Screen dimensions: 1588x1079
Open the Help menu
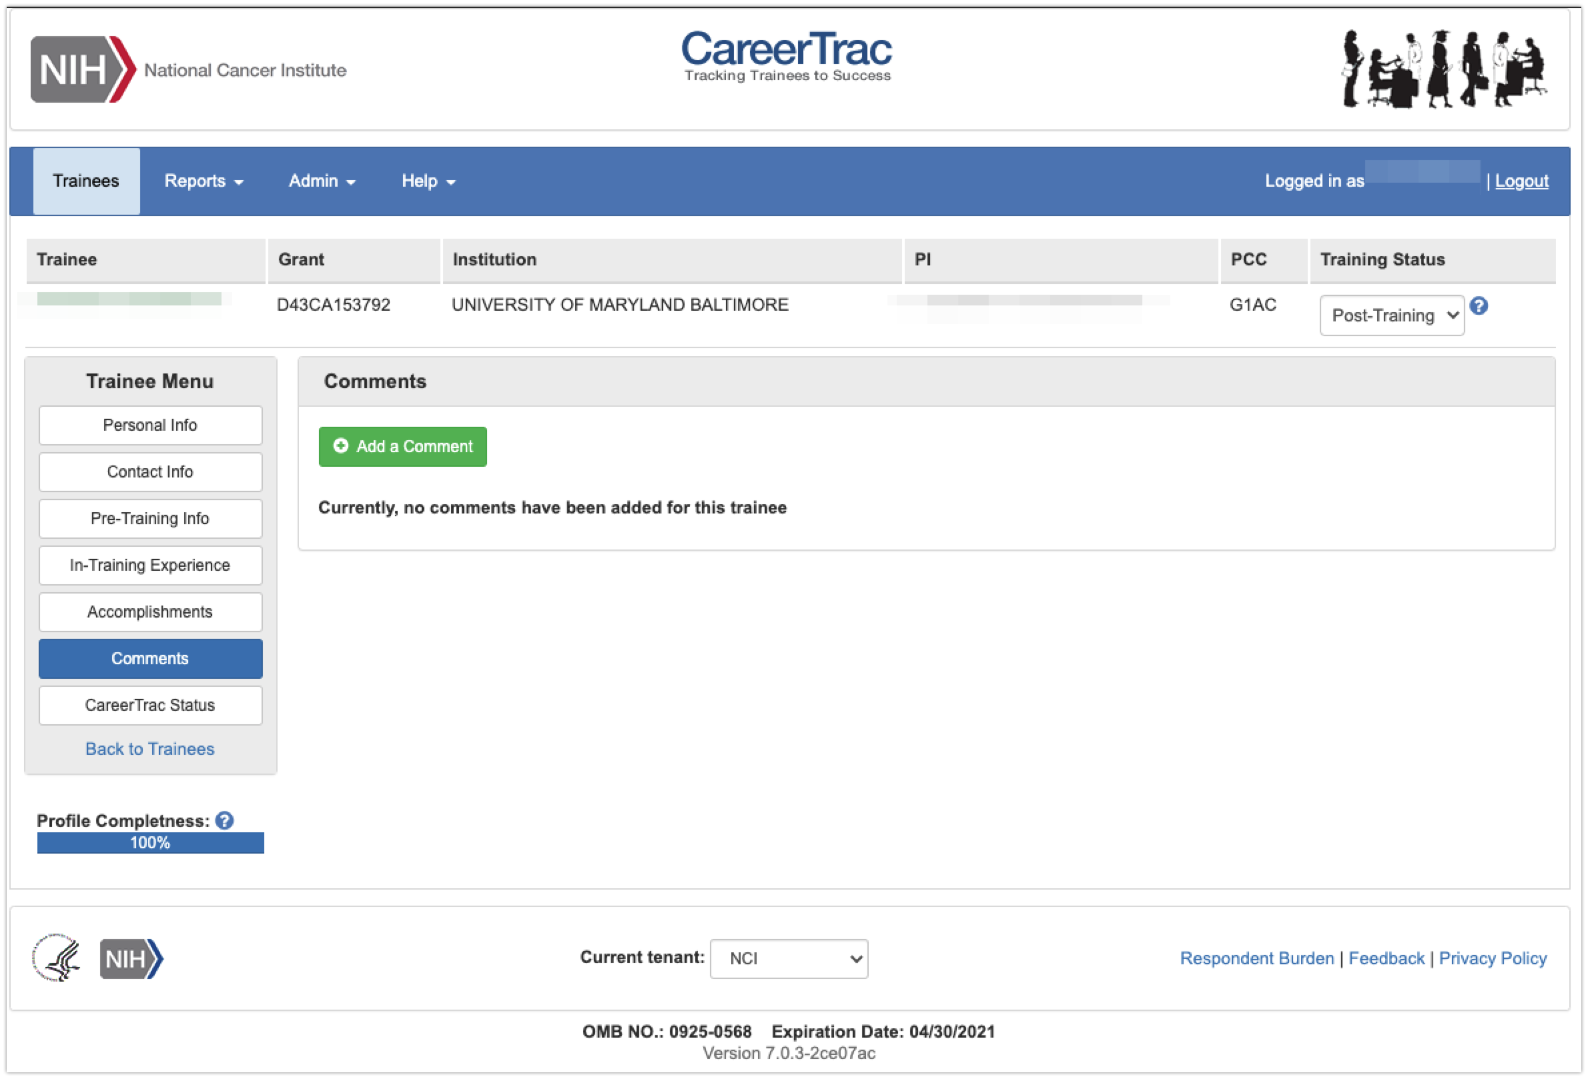428,181
